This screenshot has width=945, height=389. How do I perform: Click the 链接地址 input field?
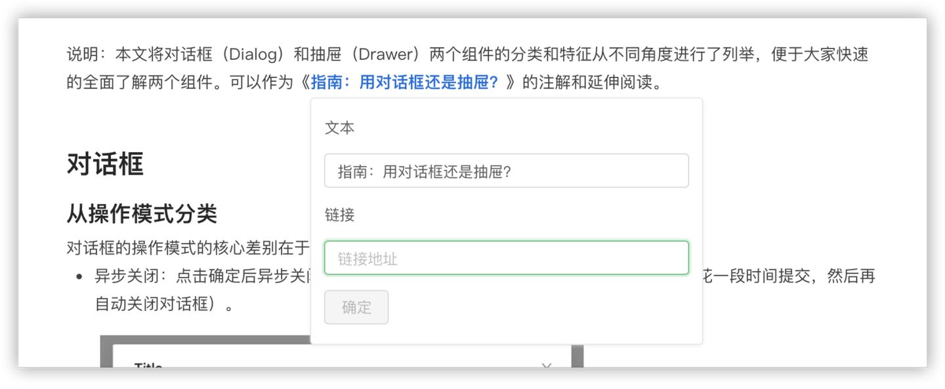coord(506,258)
